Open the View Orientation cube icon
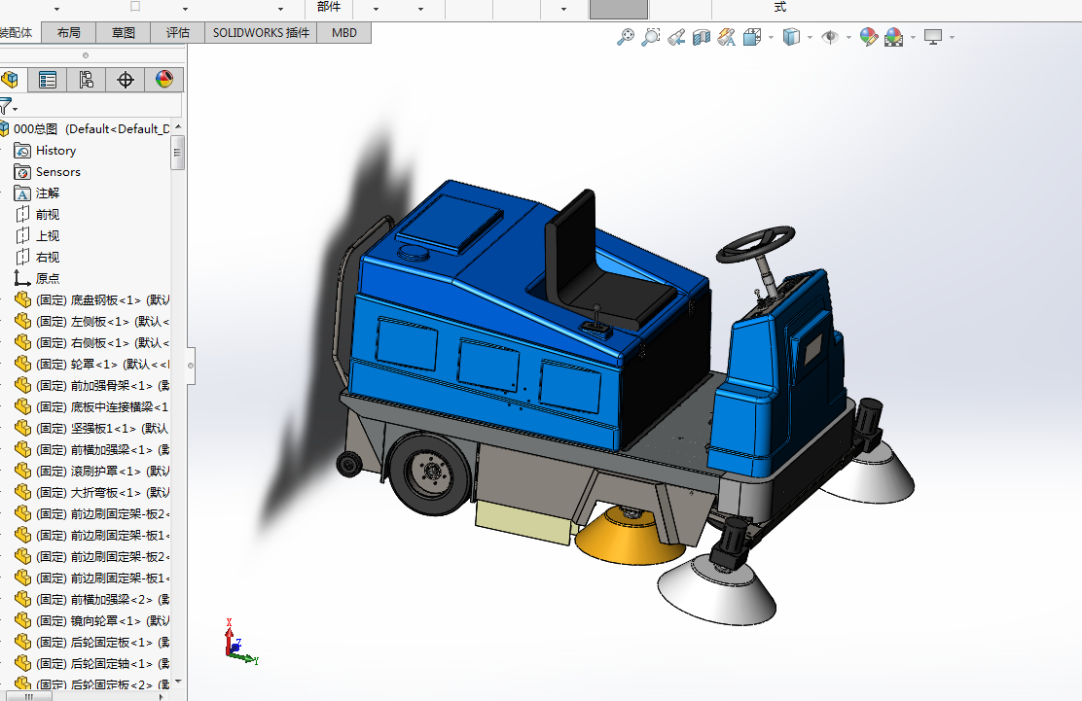Image resolution: width=1082 pixels, height=701 pixels. pos(751,37)
